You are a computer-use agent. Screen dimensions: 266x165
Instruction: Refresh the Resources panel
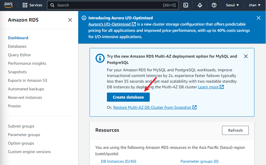[x=235, y=130]
